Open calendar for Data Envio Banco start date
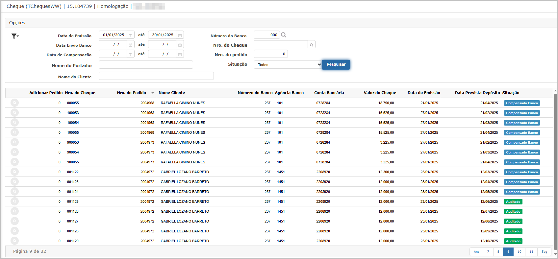 click(131, 45)
